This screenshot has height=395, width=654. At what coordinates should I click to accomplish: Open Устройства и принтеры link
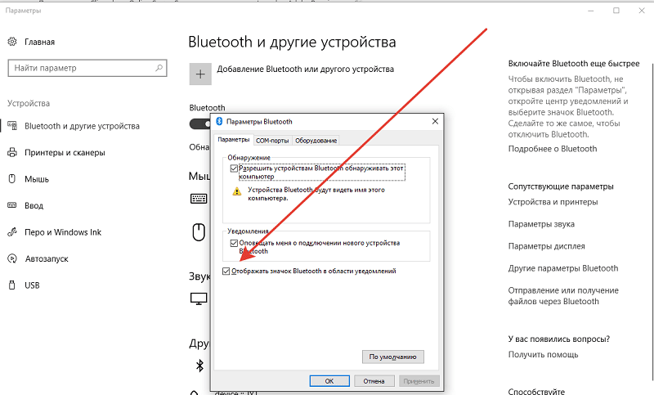point(553,202)
